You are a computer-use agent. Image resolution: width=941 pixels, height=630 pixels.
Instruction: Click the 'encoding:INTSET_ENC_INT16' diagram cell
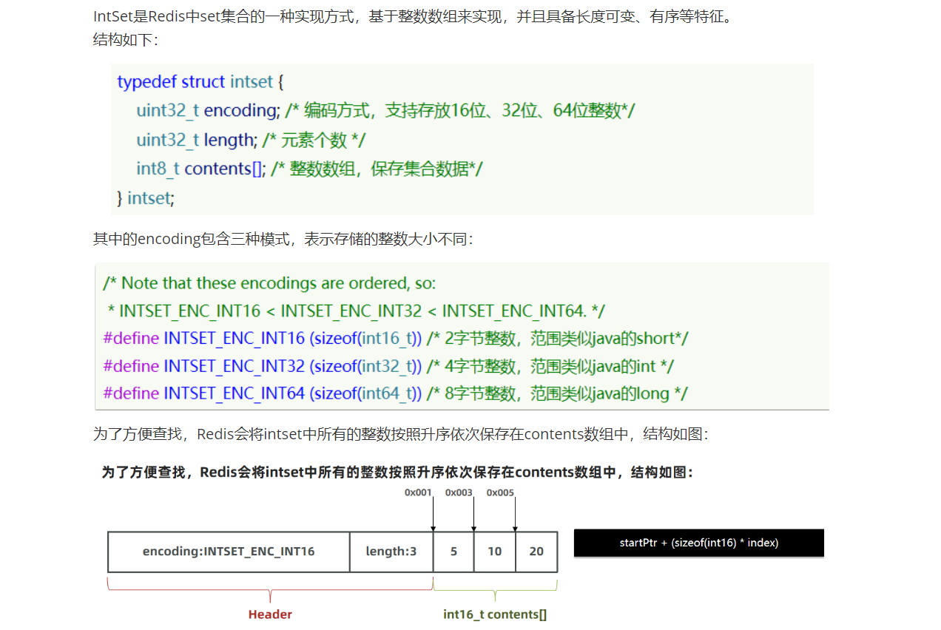(x=229, y=552)
